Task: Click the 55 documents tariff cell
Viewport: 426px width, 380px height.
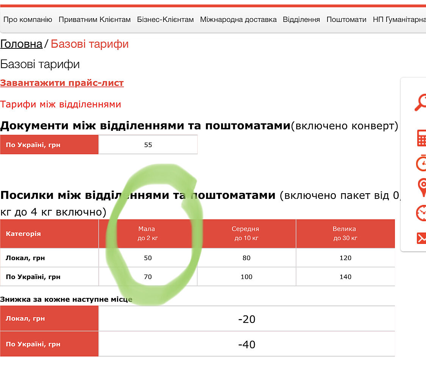Action: [x=148, y=145]
